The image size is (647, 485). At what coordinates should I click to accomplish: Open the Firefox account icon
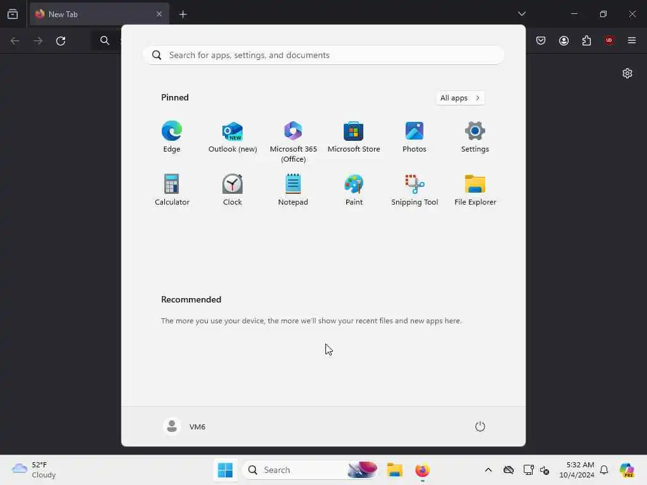(x=564, y=40)
